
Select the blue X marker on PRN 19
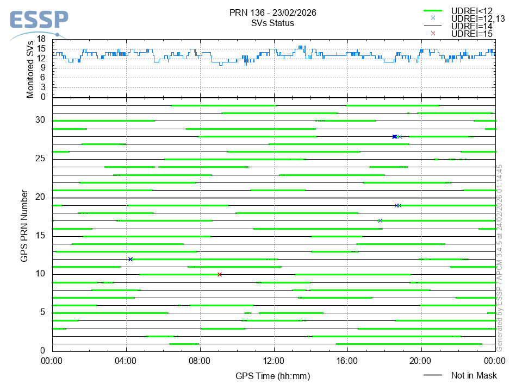pyautogui.click(x=397, y=206)
